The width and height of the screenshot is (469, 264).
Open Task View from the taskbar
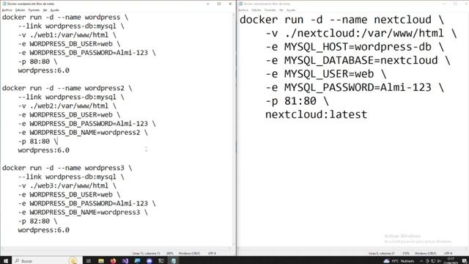coord(89,261)
